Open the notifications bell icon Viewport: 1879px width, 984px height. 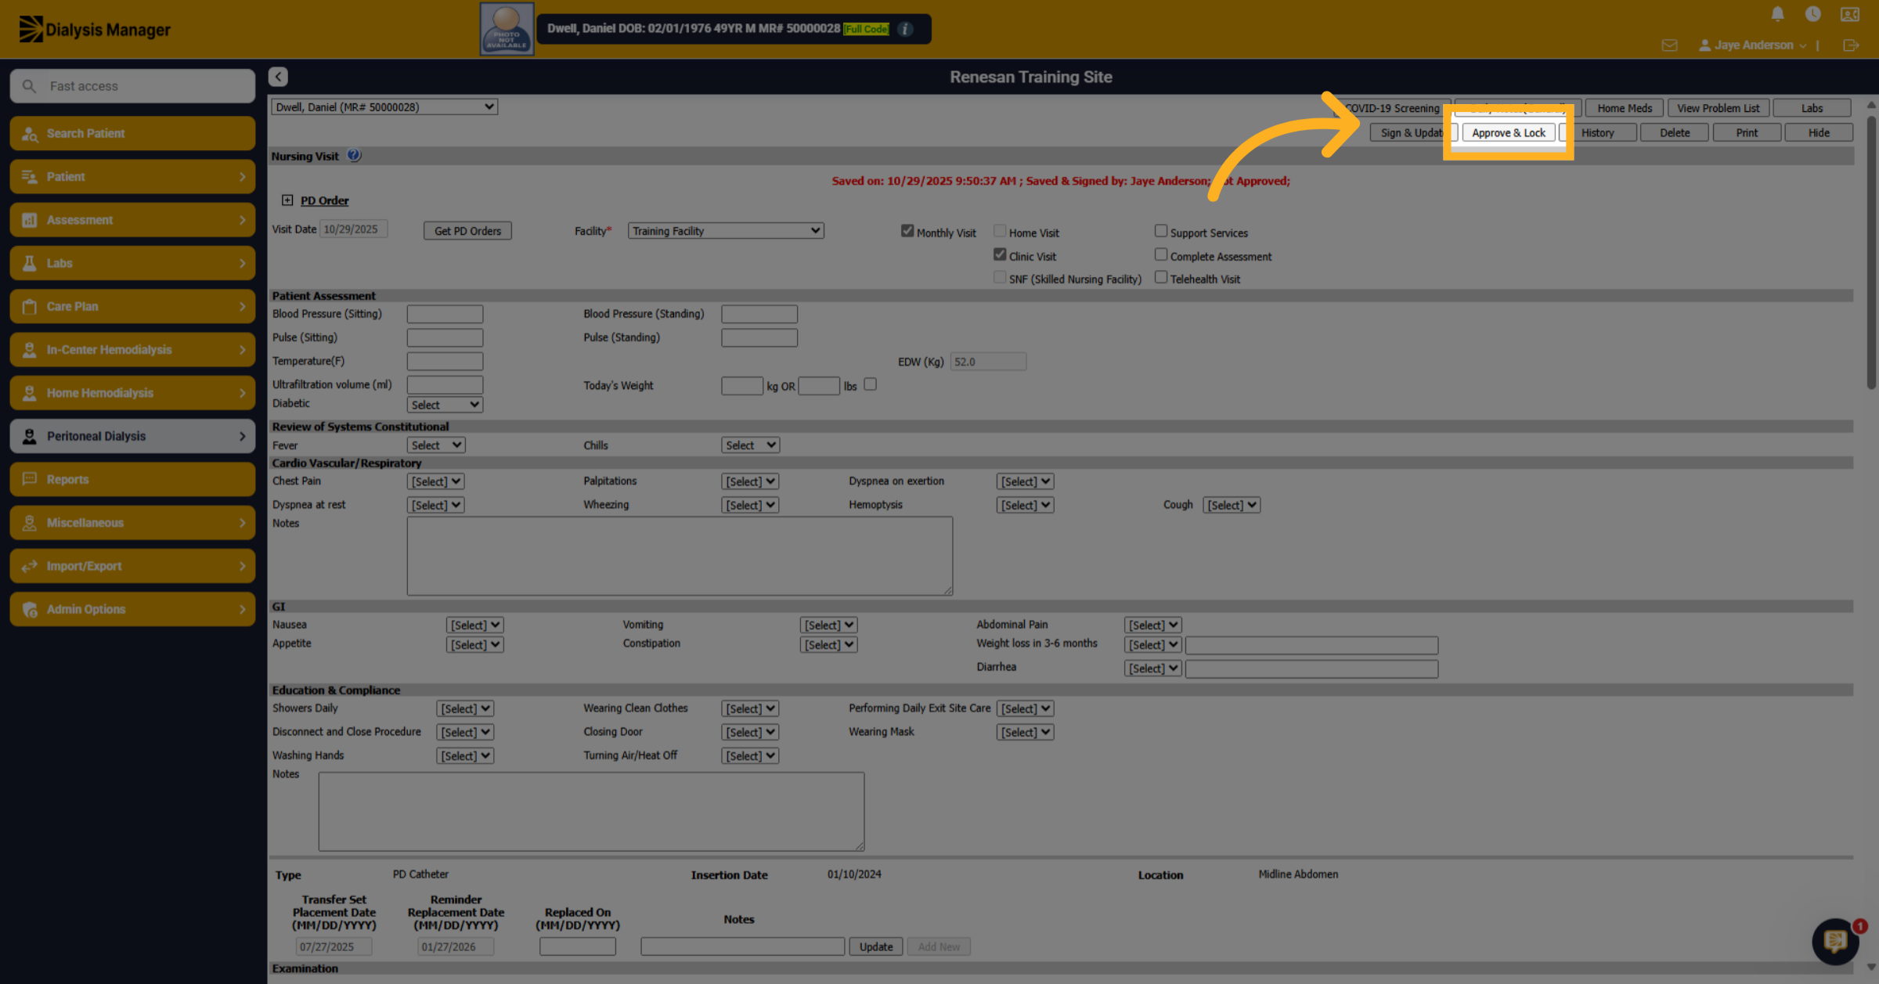1777,14
